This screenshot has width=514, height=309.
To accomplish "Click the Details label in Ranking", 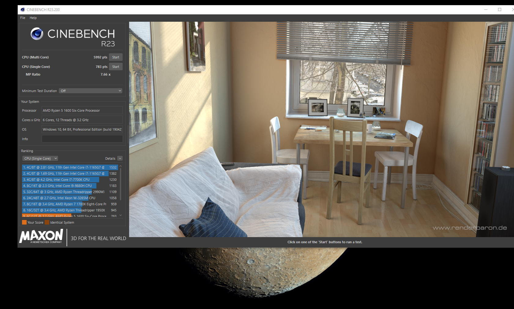I will [x=110, y=158].
